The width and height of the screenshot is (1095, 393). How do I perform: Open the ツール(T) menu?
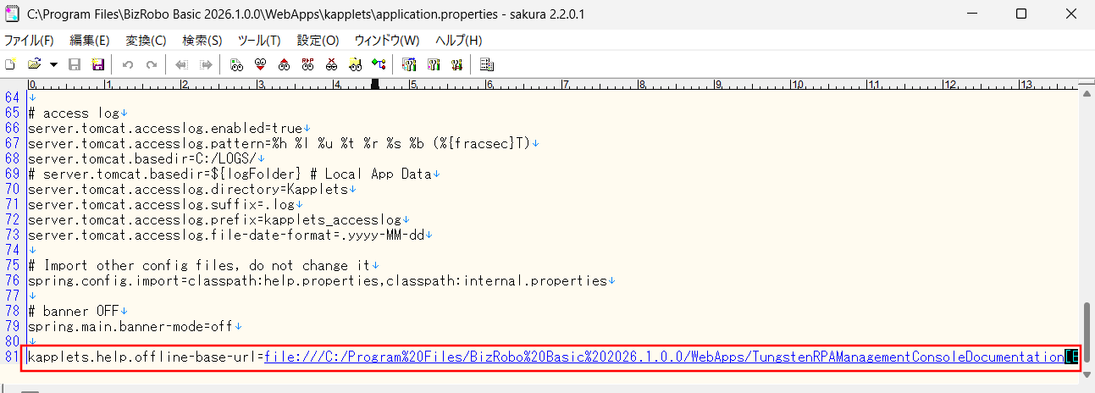[259, 41]
